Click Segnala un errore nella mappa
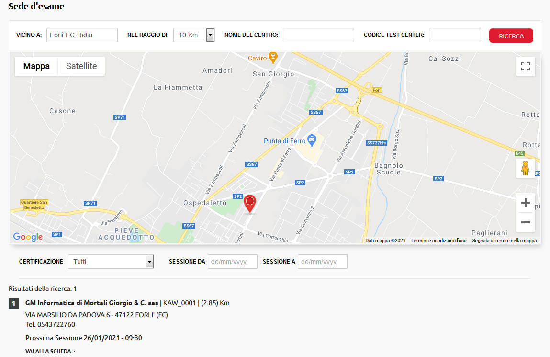The height and width of the screenshot is (357, 550). tap(505, 241)
